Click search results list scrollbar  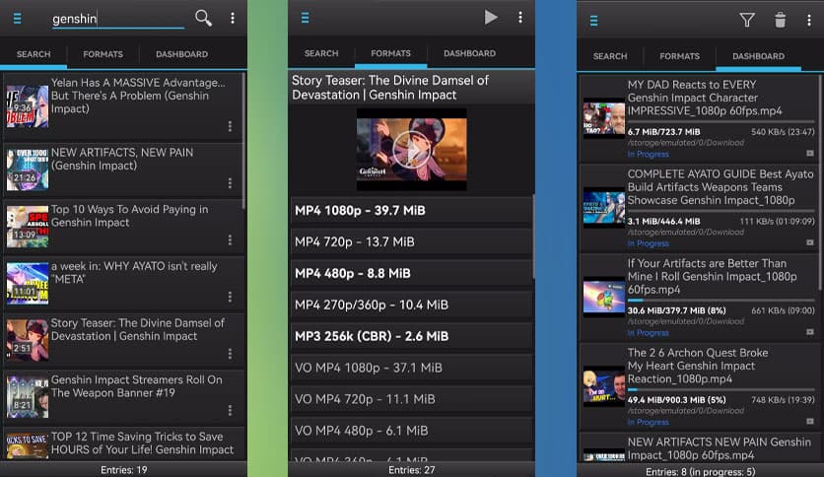point(243,141)
